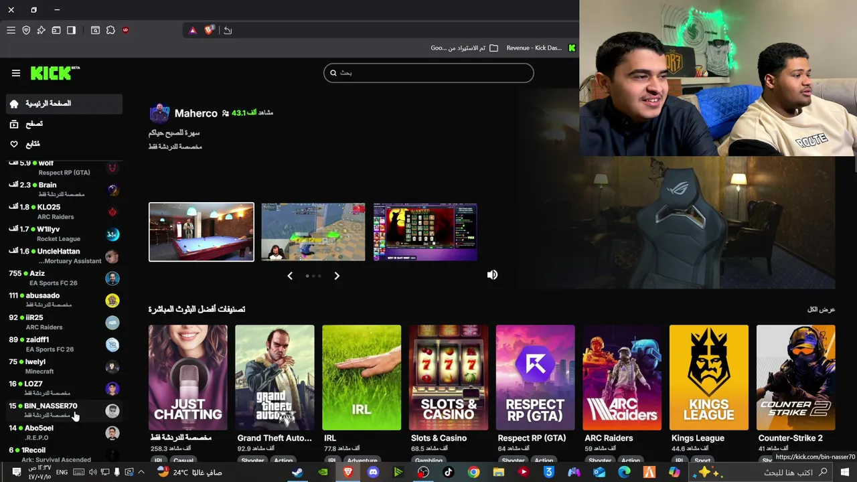This screenshot has width=857, height=482.
Task: Open Aziz's channel in the sidebar
Action: tap(64, 278)
